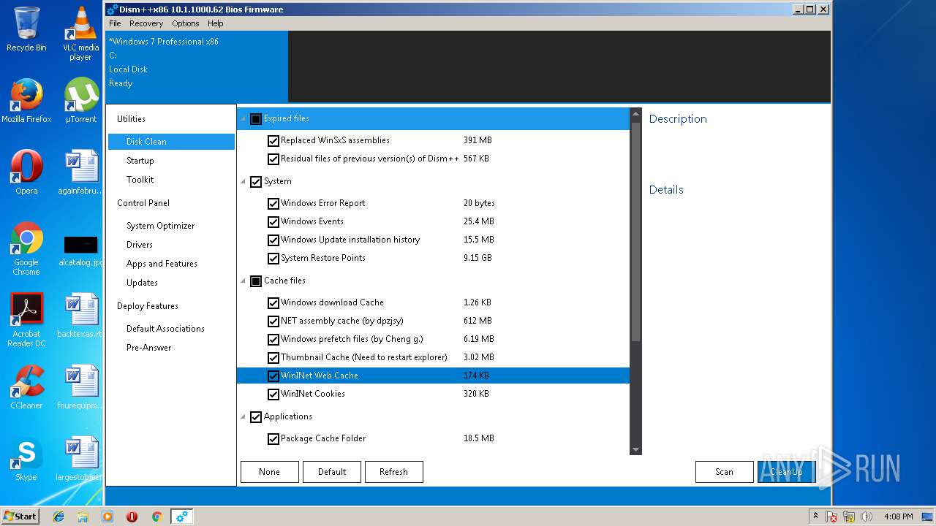This screenshot has width=936, height=526.
Task: Open the File menu
Action: [115, 23]
